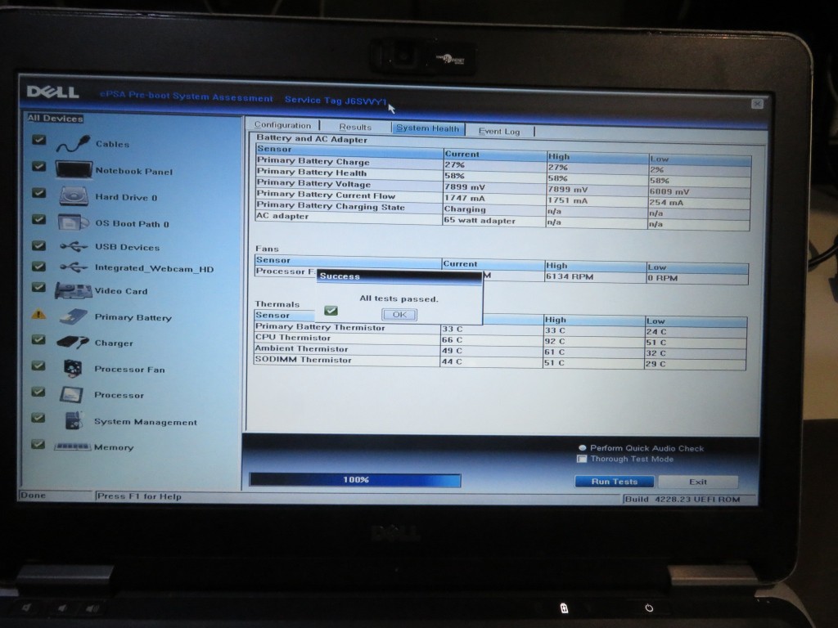
Task: Select the Integrated_Webcam_HD icon
Action: point(74,267)
